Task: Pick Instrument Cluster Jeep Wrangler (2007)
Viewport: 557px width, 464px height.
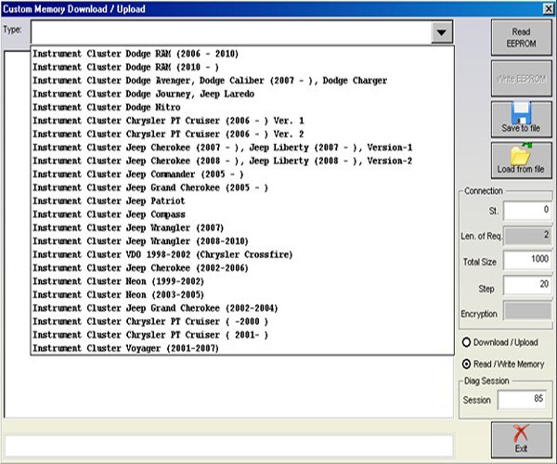Action: pos(115,227)
